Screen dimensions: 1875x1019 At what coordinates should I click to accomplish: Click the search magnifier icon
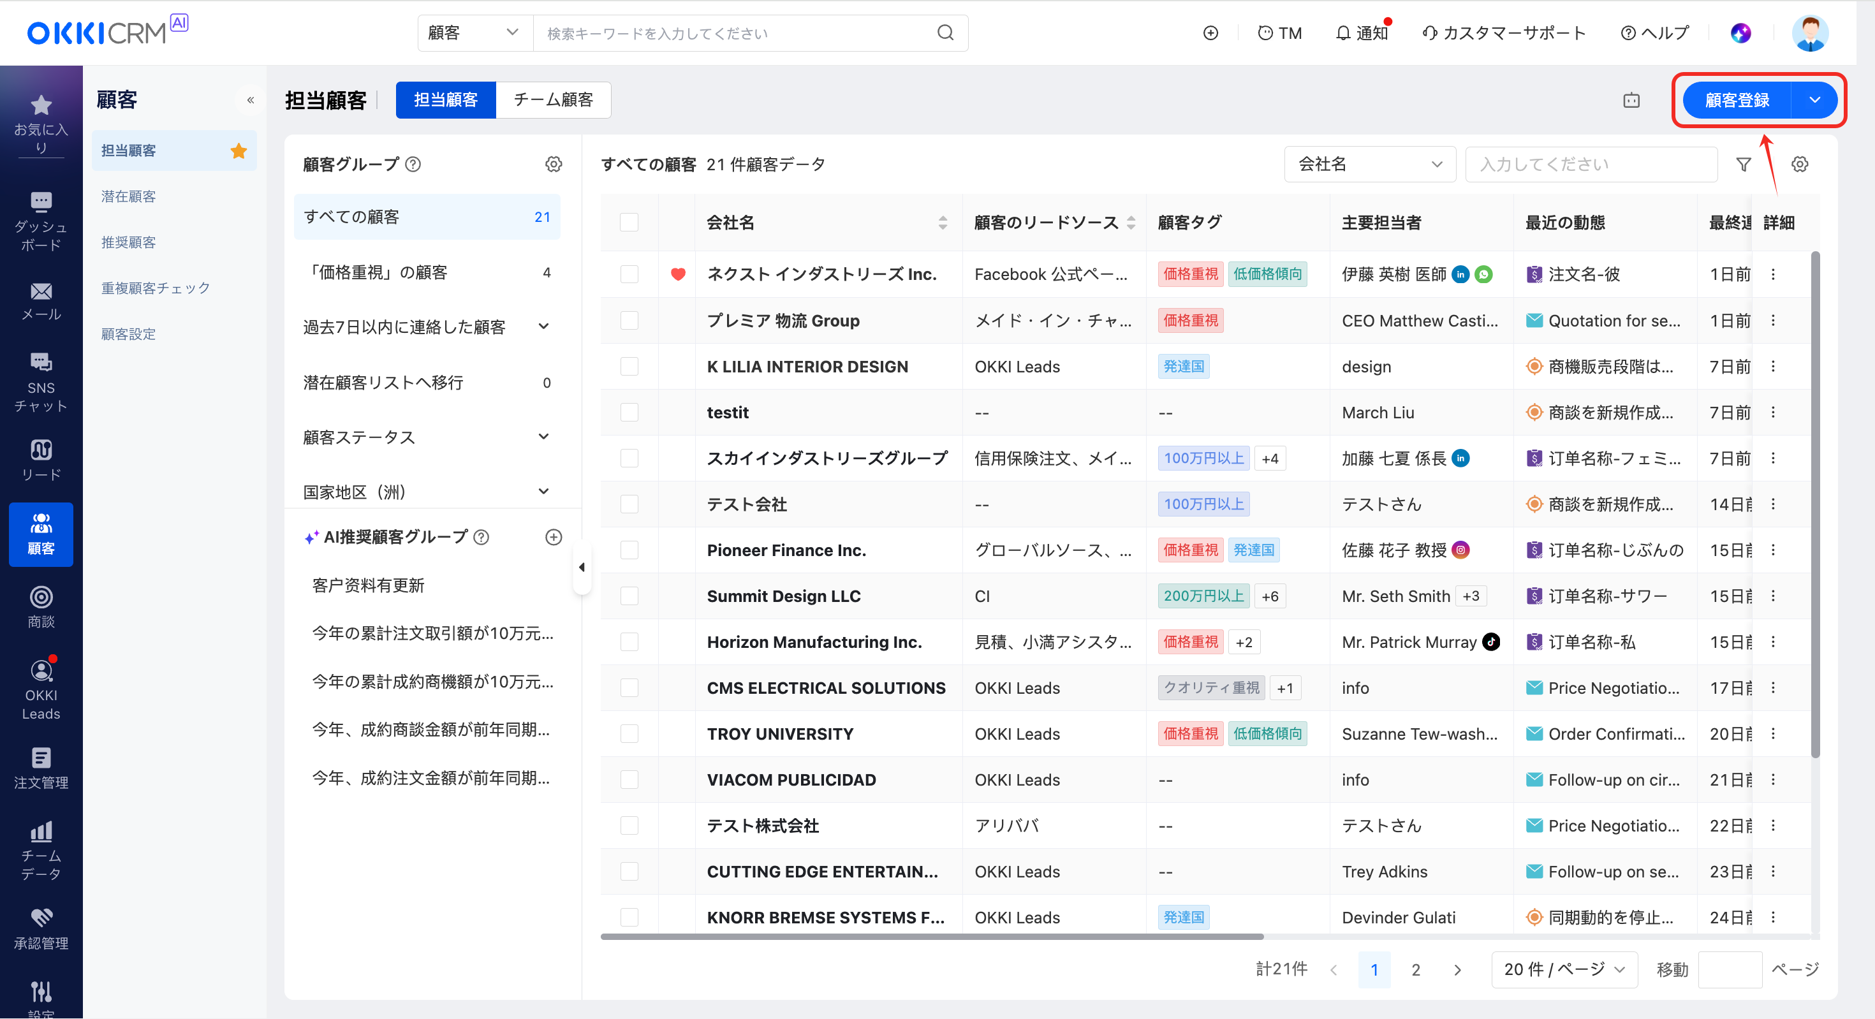(x=945, y=33)
